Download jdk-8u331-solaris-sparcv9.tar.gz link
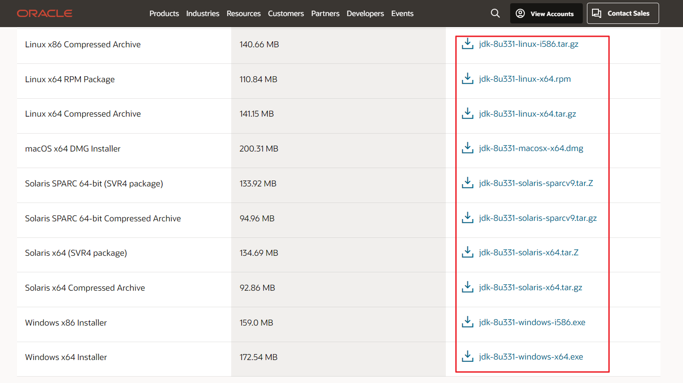The height and width of the screenshot is (383, 683). point(538,218)
